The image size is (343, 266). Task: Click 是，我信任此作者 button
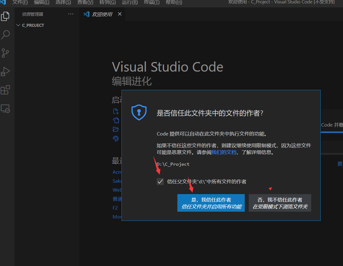pos(211,203)
